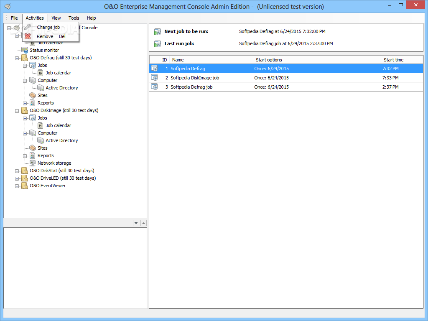Click Reports icon under O&O Defrag

(33, 103)
